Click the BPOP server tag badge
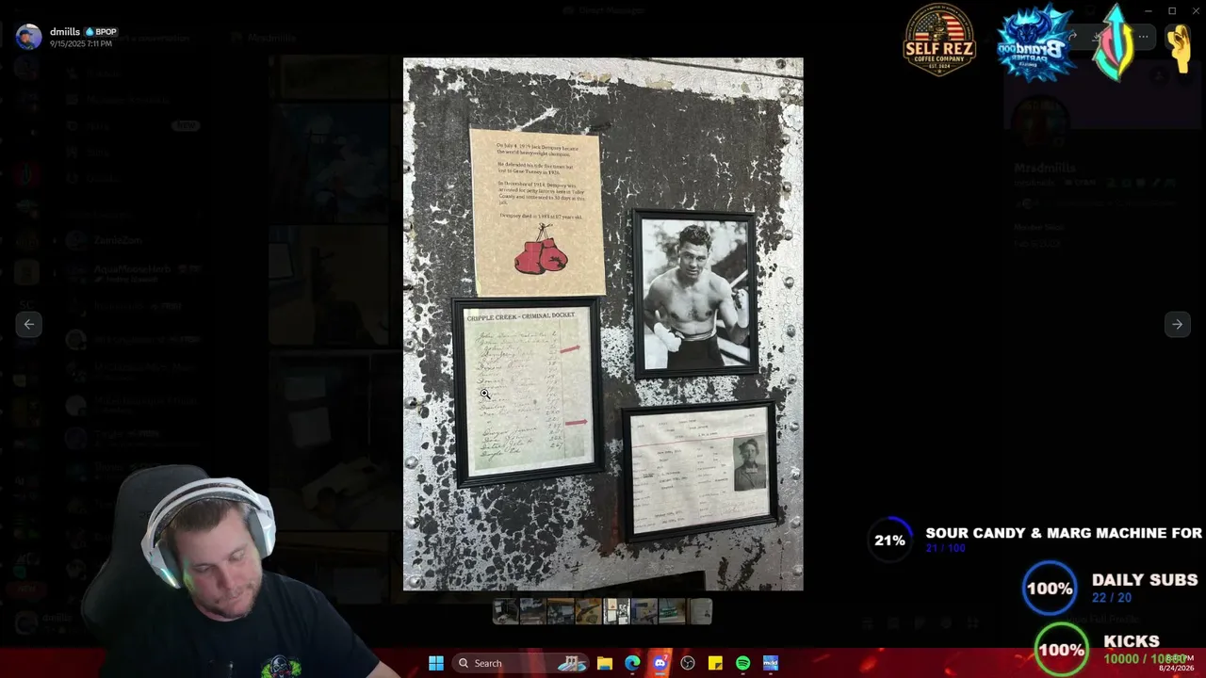 click(x=101, y=32)
